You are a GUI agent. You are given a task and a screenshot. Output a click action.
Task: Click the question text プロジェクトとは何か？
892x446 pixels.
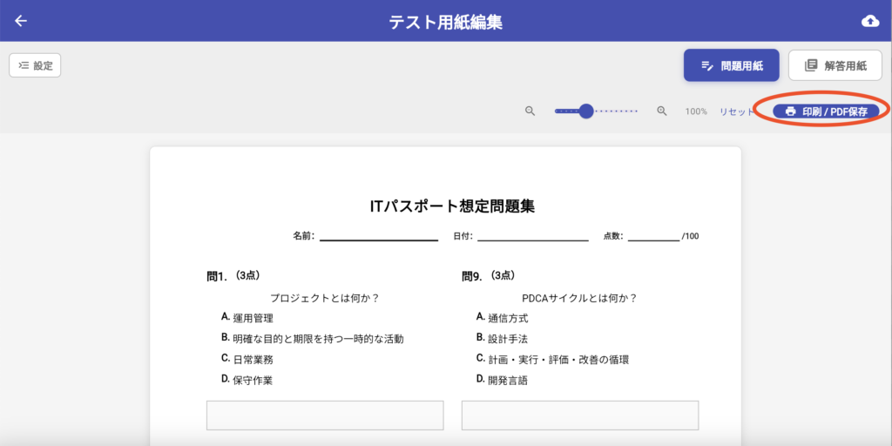tap(325, 298)
